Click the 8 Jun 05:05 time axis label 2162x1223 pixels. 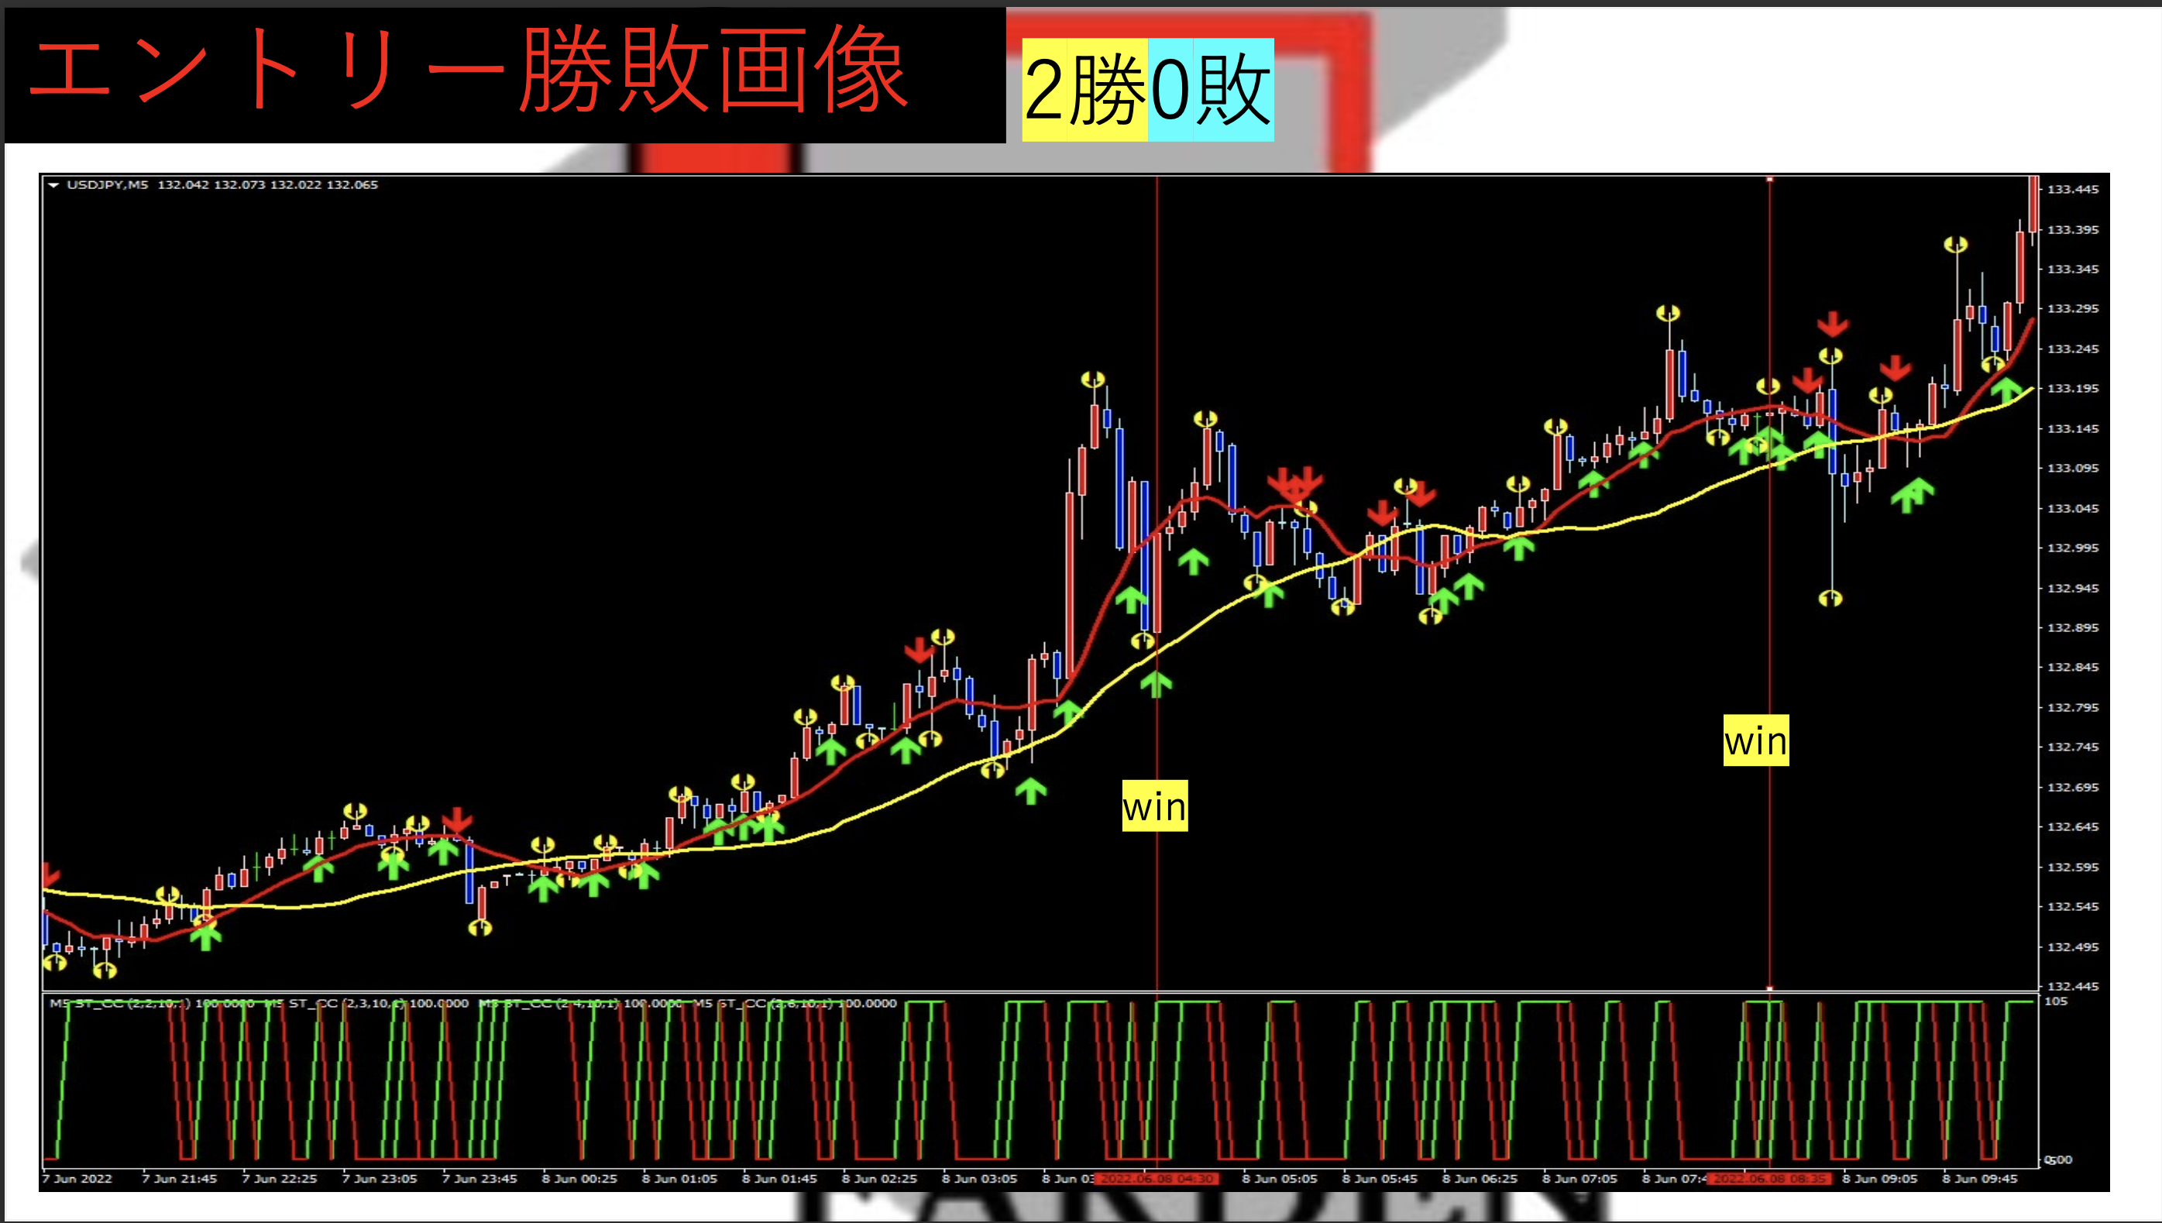coord(1279,1179)
